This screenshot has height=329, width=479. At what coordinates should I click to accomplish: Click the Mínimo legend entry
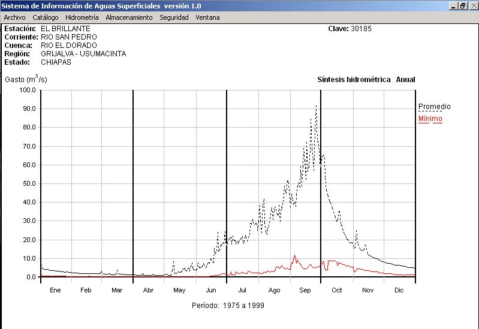click(x=430, y=119)
